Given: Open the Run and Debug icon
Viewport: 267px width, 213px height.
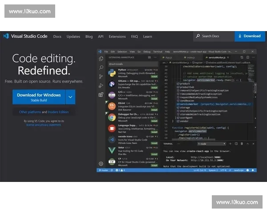Looking at the screenshot, I should (101, 86).
